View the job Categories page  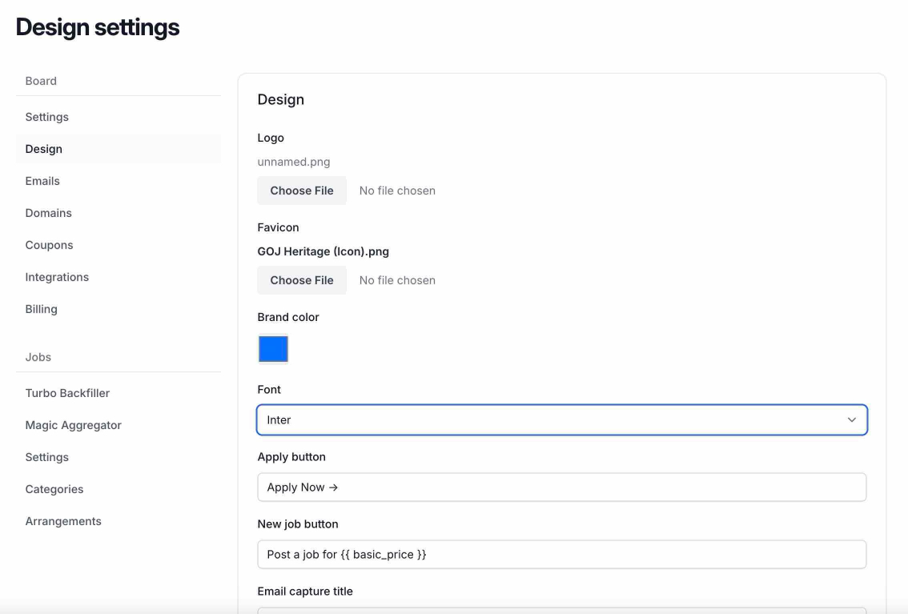(x=54, y=488)
